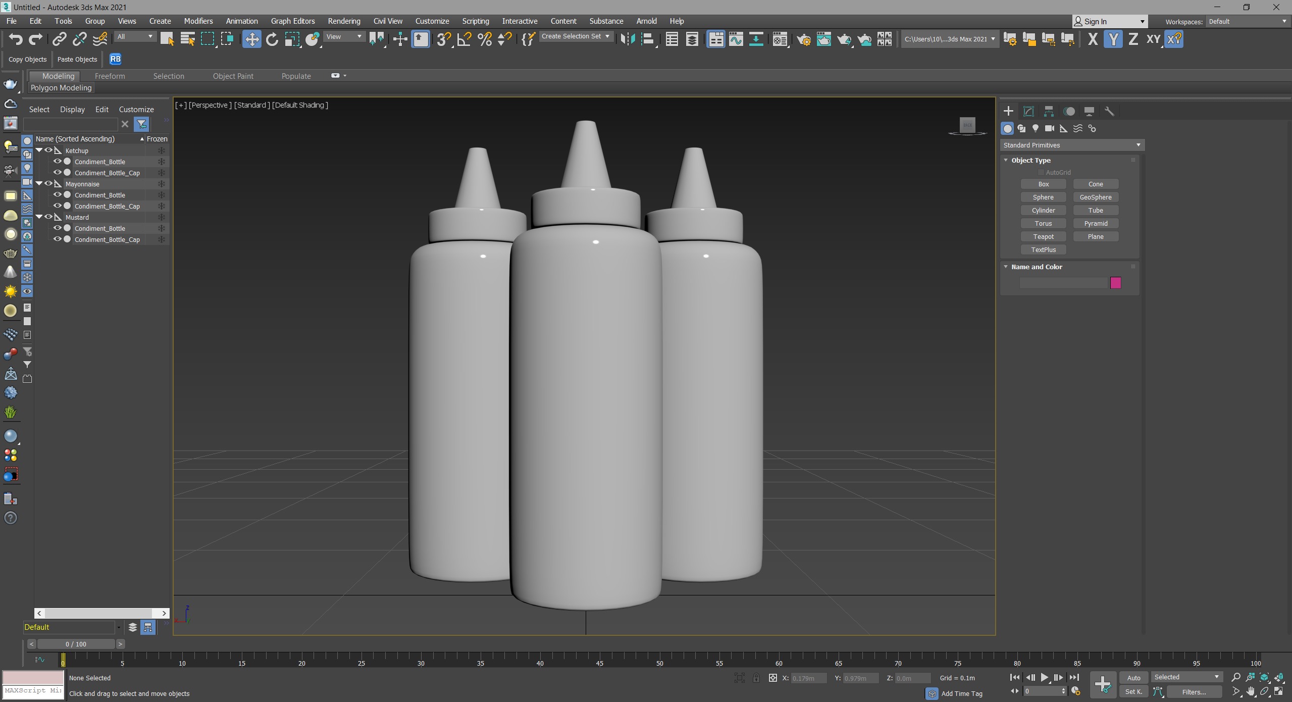Open the Modifiers menu
The width and height of the screenshot is (1292, 702).
tap(198, 21)
